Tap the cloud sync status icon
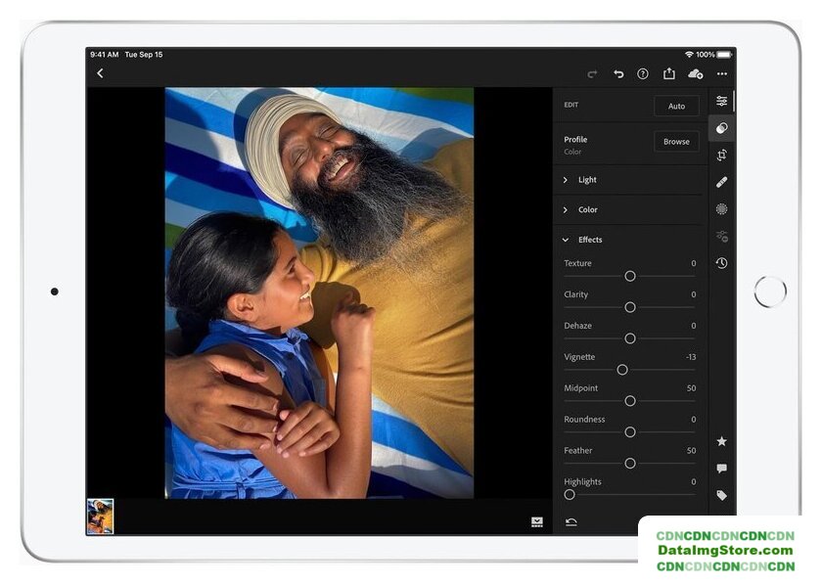Viewport: 822px width, 585px height. pos(695,74)
